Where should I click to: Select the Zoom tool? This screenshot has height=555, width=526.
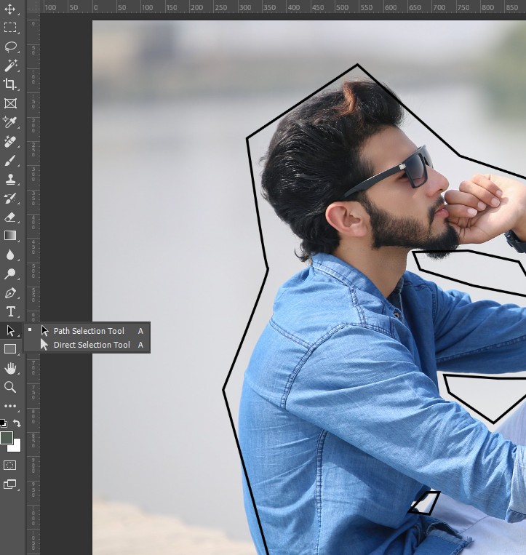tap(10, 387)
